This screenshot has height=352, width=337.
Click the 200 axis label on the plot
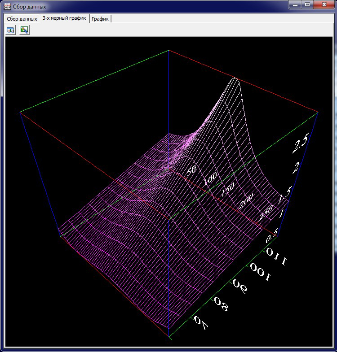coord(246,200)
